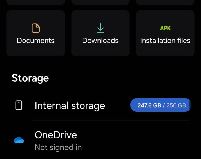201x159 pixels.
Task: Tap the 'Installation files' label text
Action: 165,41
